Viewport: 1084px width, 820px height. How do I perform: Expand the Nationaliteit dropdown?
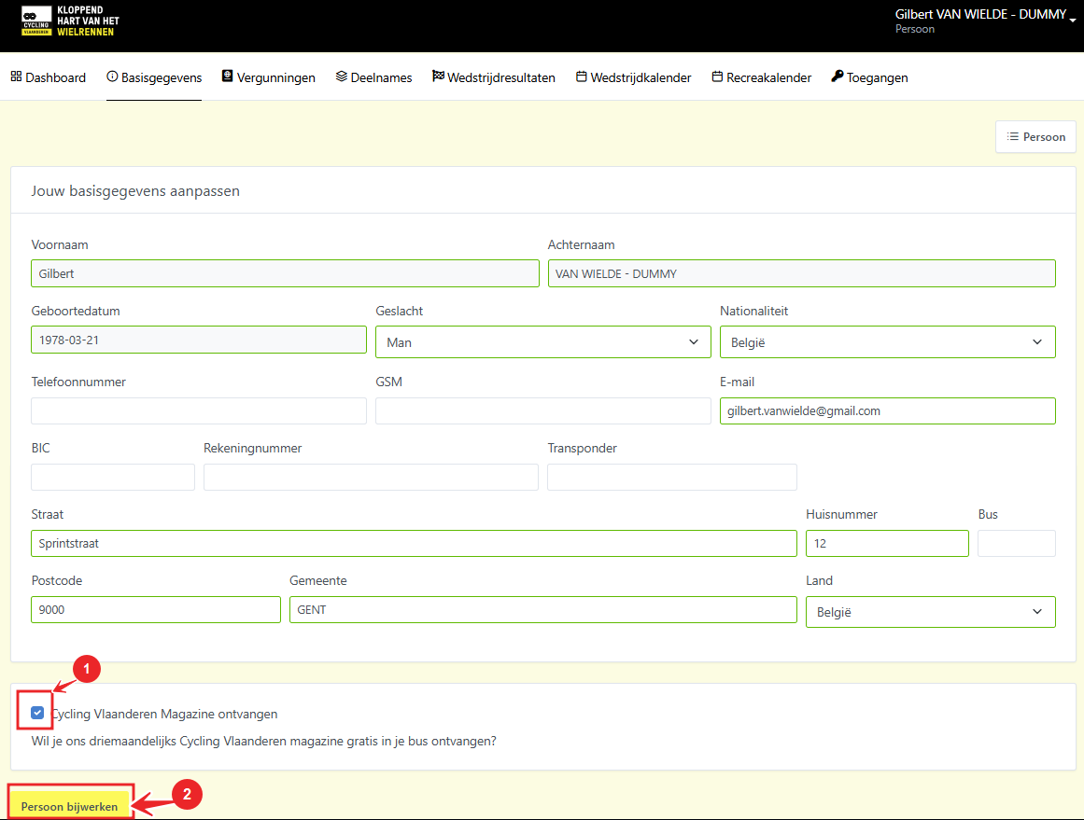pos(887,342)
